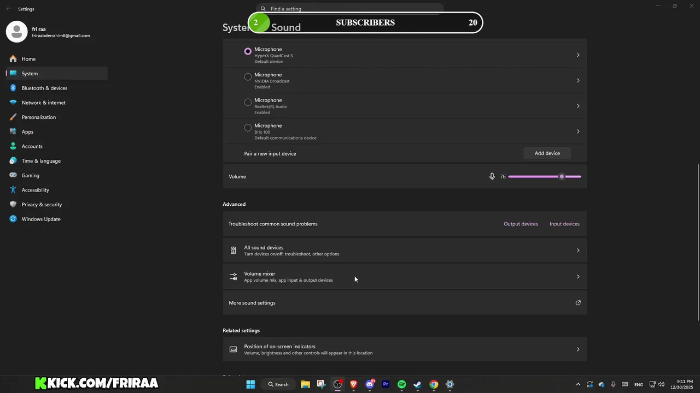The height and width of the screenshot is (393, 700).
Task: Click the Time & language globe icon
Action: coord(13,160)
